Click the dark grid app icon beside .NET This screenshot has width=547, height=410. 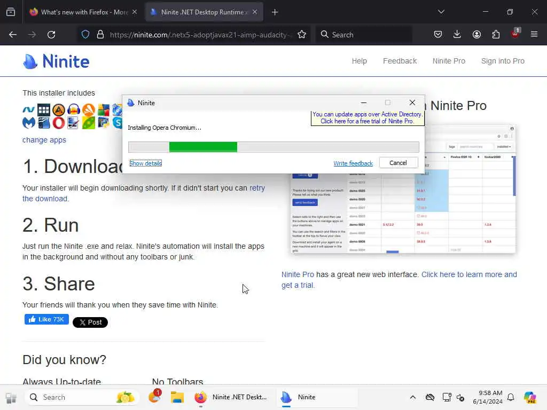44,110
